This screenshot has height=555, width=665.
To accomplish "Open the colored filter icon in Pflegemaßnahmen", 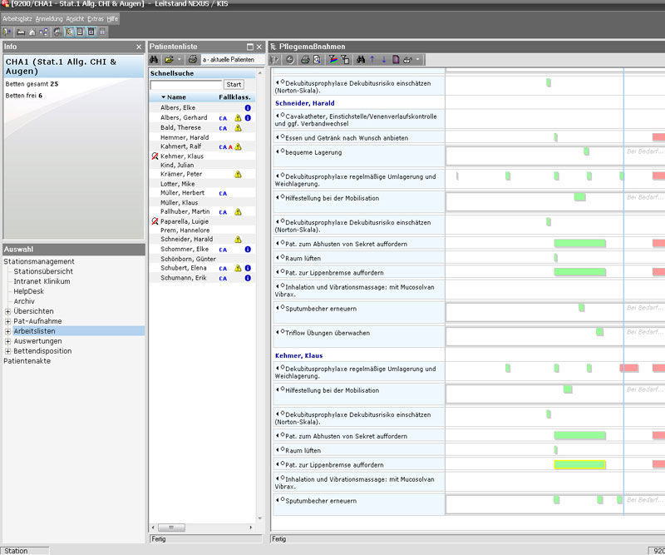I will [x=332, y=59].
